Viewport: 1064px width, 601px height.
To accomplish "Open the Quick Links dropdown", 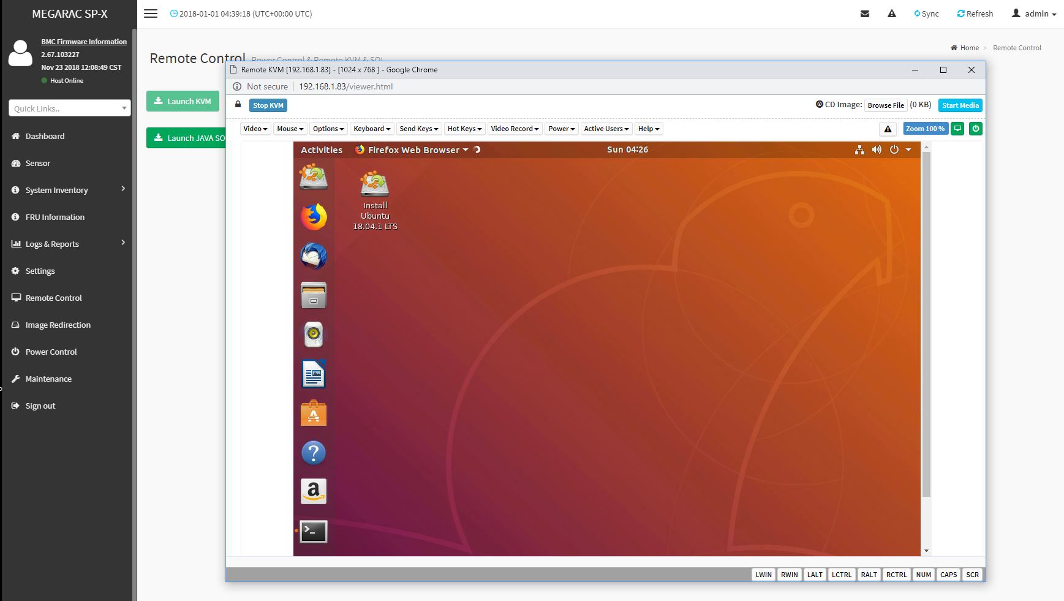I will coord(70,108).
